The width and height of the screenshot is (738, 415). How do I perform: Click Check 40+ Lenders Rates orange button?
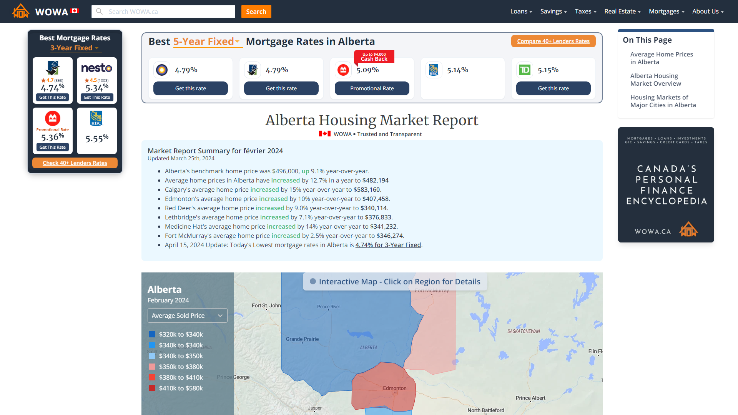point(75,163)
